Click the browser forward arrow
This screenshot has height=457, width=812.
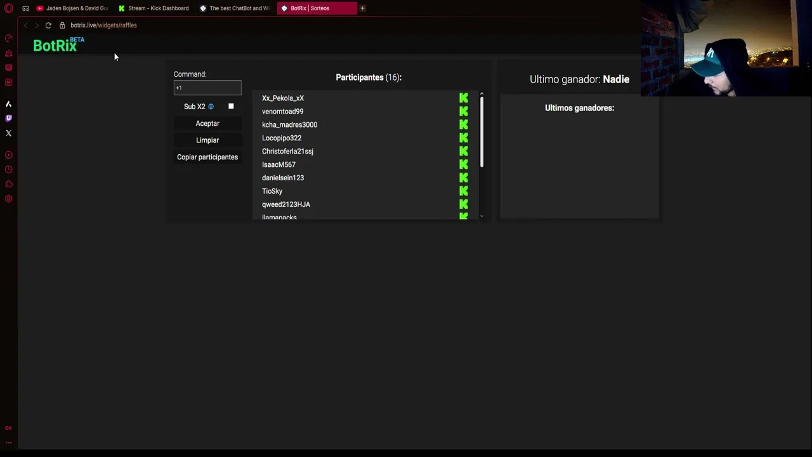37,25
